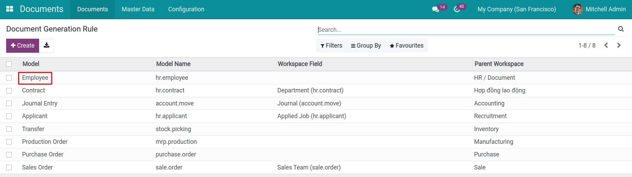Open the Favourites dropdown
Screen dimensions: 632x177
tap(406, 46)
